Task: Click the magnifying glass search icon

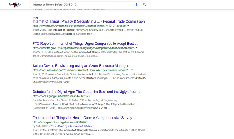Action: (x=145, y=5)
